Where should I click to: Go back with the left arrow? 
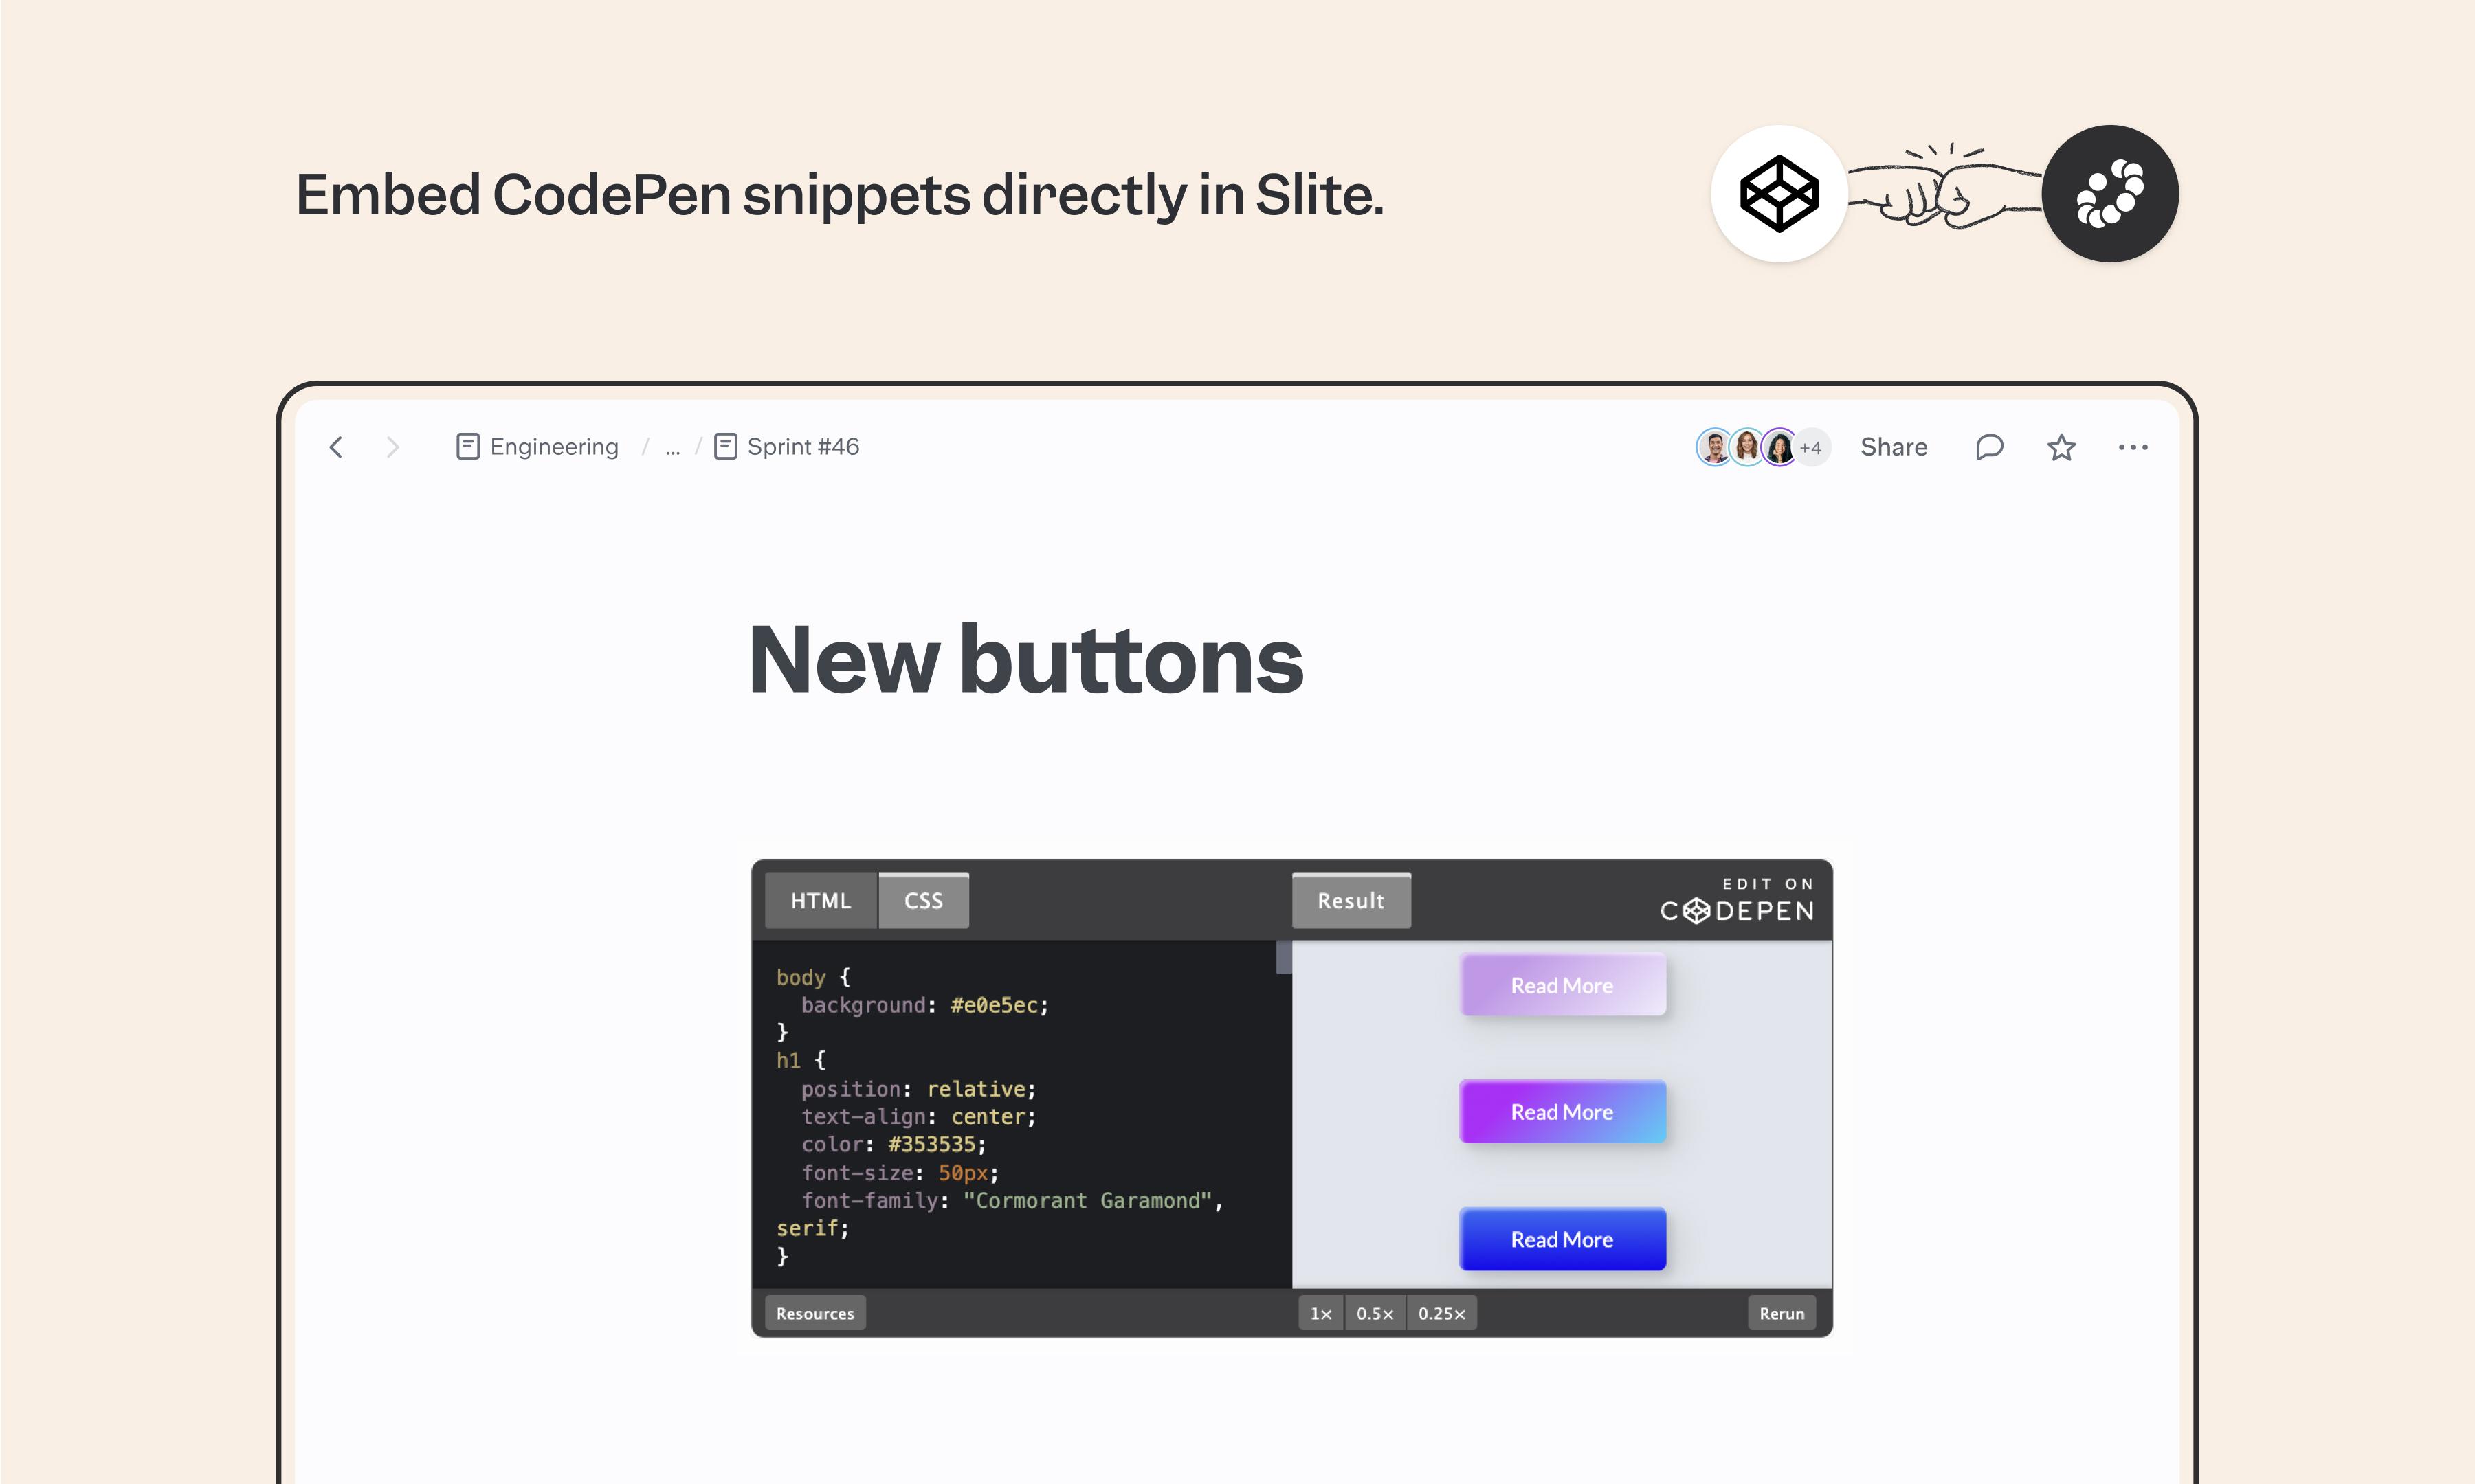[336, 447]
